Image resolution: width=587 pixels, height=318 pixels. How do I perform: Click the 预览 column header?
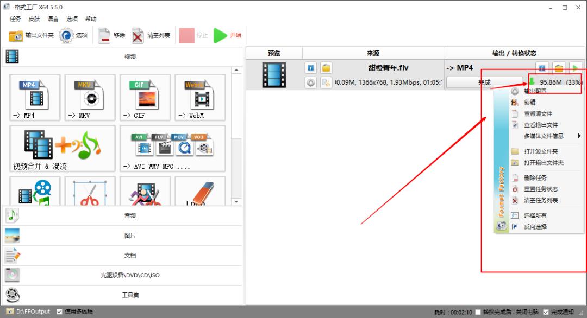coord(274,53)
